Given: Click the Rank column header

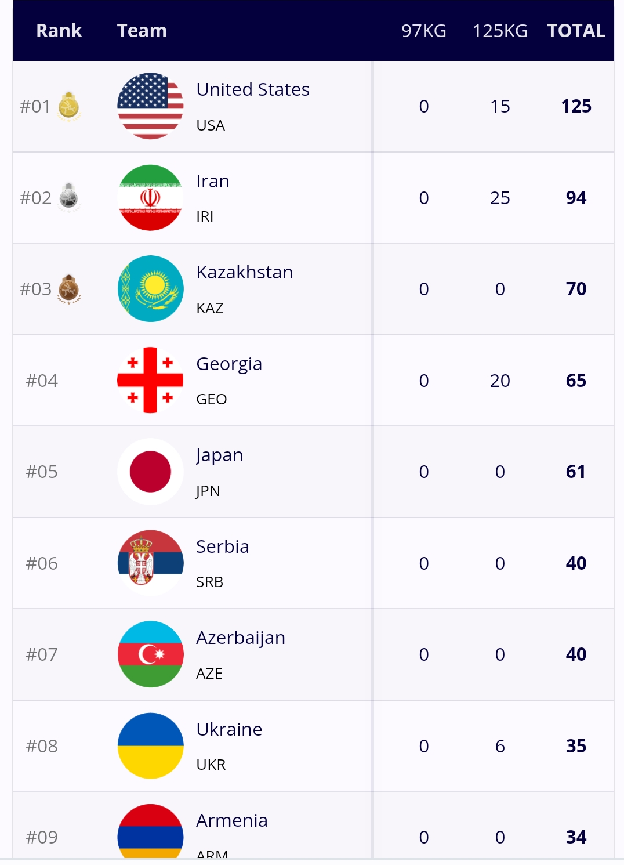Looking at the screenshot, I should click(59, 31).
